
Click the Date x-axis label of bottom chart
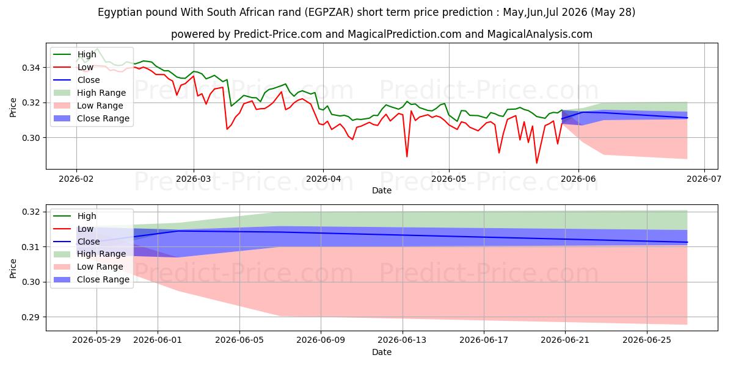click(382, 352)
